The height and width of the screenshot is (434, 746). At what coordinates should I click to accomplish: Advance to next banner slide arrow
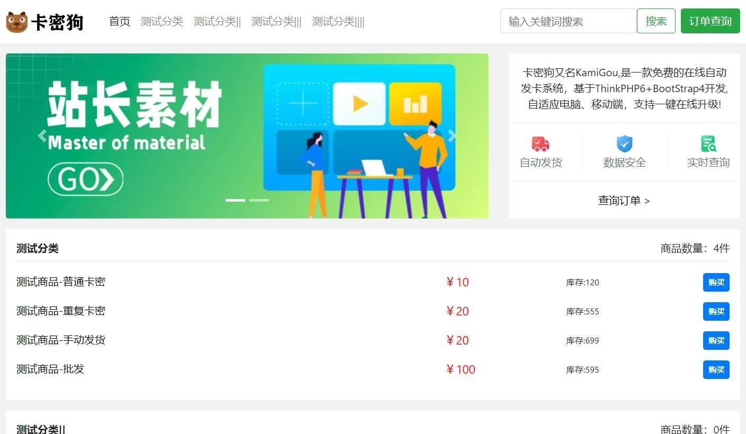pyautogui.click(x=452, y=136)
